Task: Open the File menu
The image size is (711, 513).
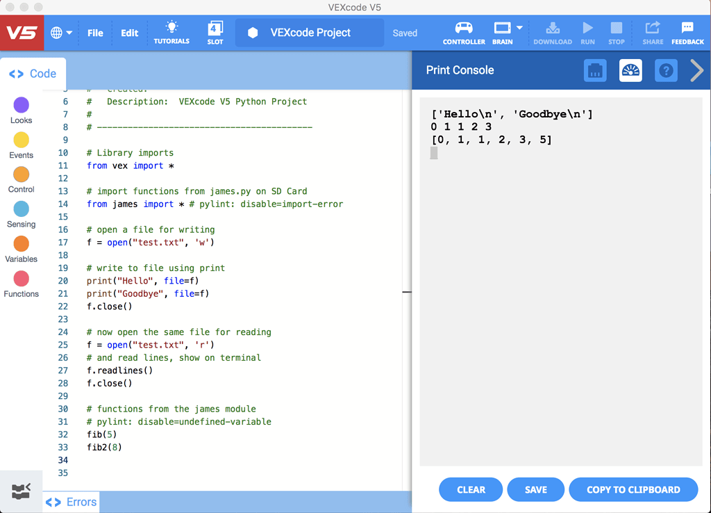Action: coord(95,33)
